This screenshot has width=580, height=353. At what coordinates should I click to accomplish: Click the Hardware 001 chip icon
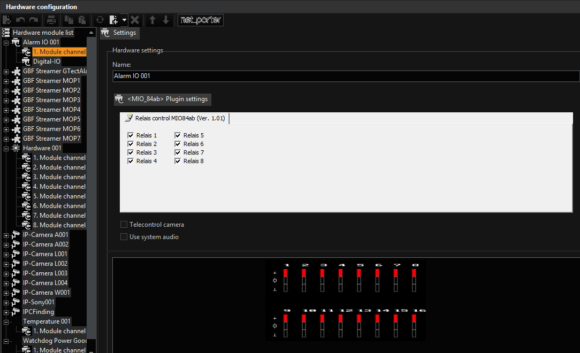[16, 148]
